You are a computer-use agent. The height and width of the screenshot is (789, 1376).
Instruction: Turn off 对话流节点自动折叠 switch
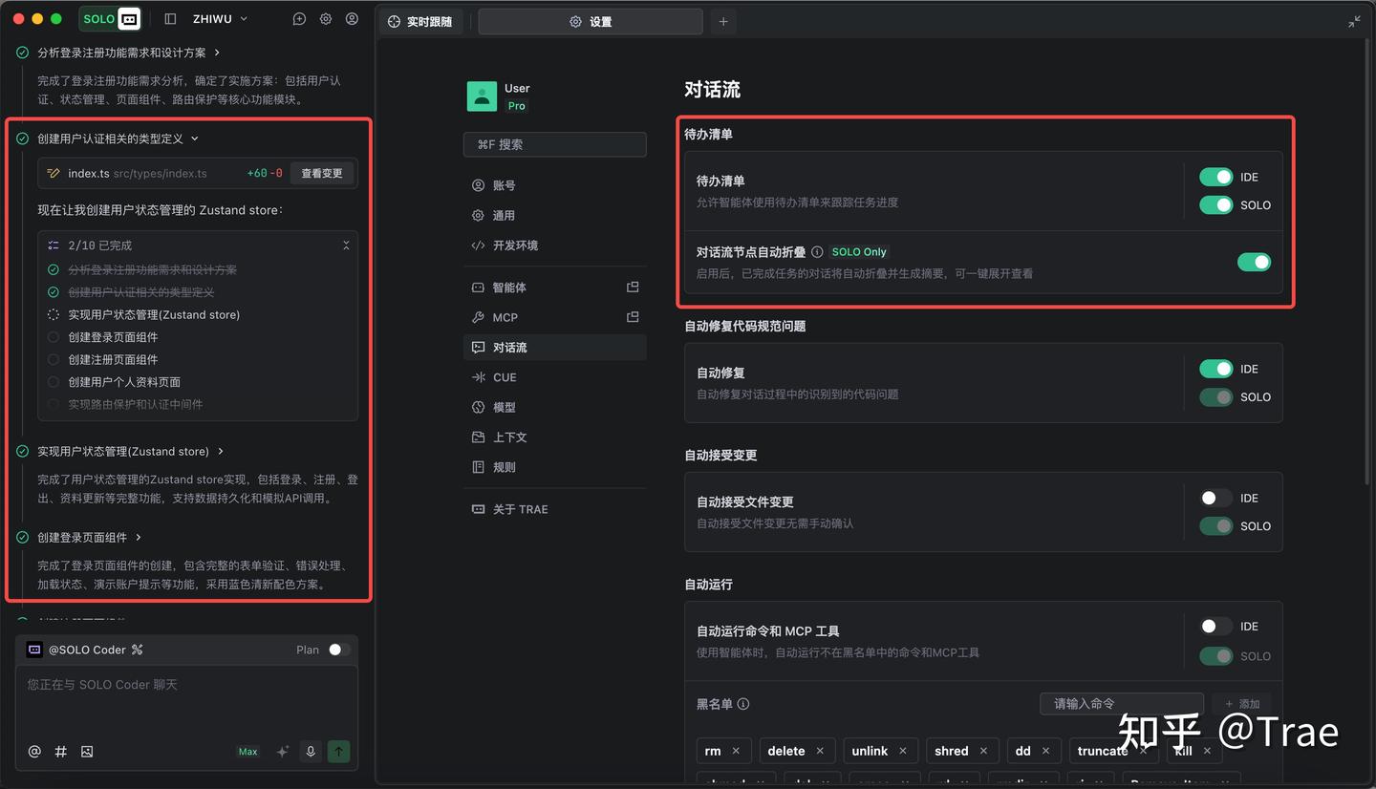click(x=1254, y=262)
